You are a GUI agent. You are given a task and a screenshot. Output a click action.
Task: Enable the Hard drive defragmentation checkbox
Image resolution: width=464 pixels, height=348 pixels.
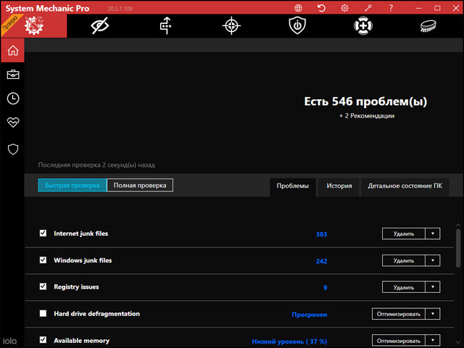click(x=43, y=314)
